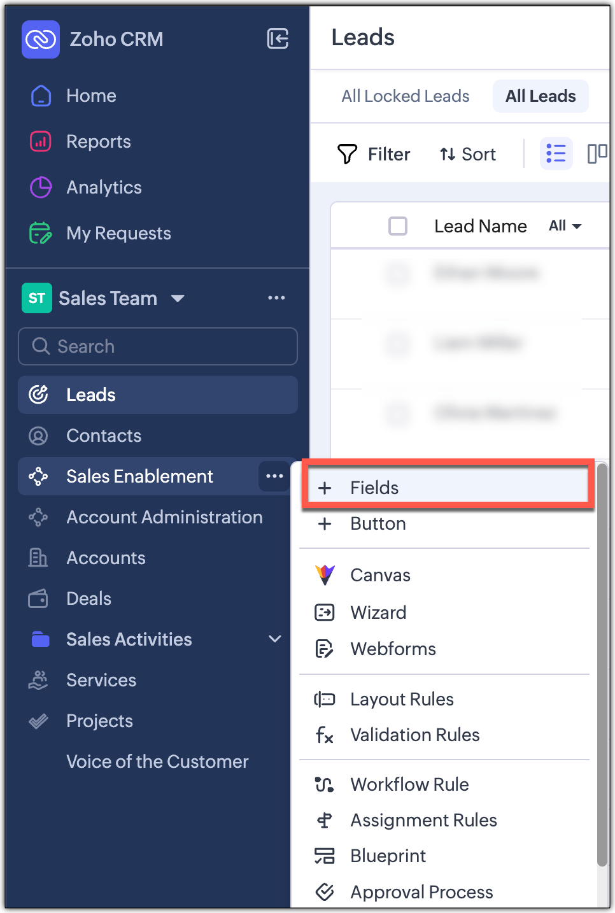The image size is (615, 913).
Task: Toggle the select-all leads checkbox
Action: (x=398, y=226)
